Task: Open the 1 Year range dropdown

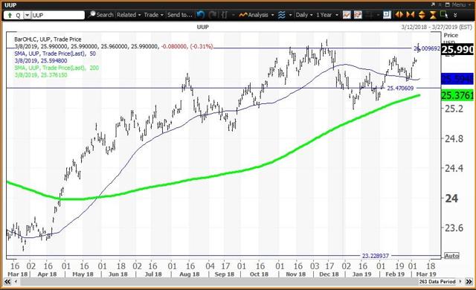Action: coord(327,15)
